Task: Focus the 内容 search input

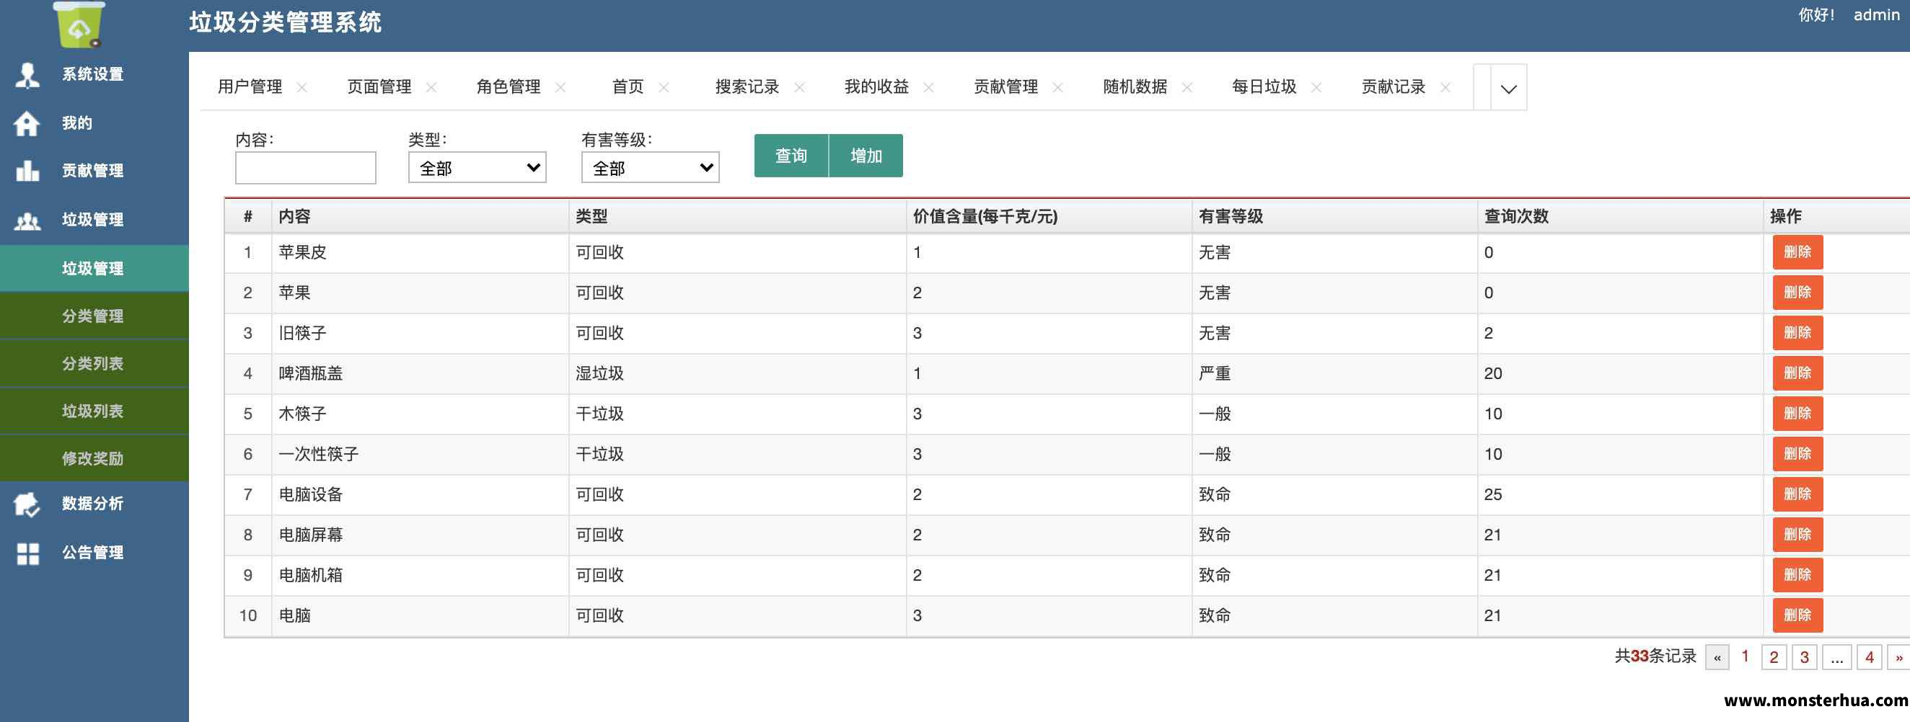Action: click(x=306, y=168)
